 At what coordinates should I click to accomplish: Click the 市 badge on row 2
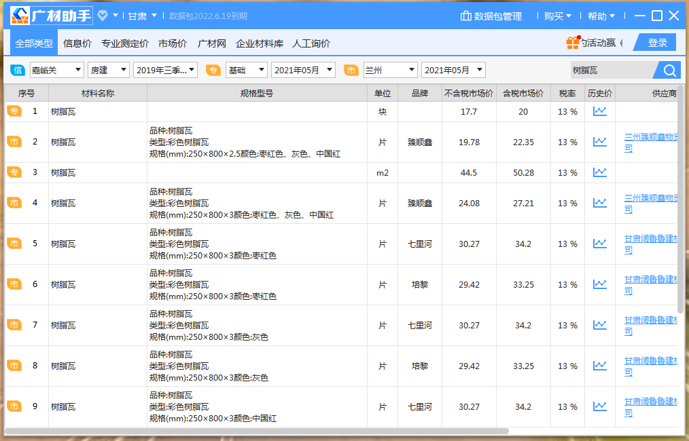14,142
